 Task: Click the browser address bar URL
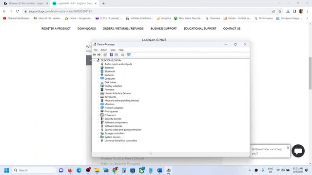(60, 11)
